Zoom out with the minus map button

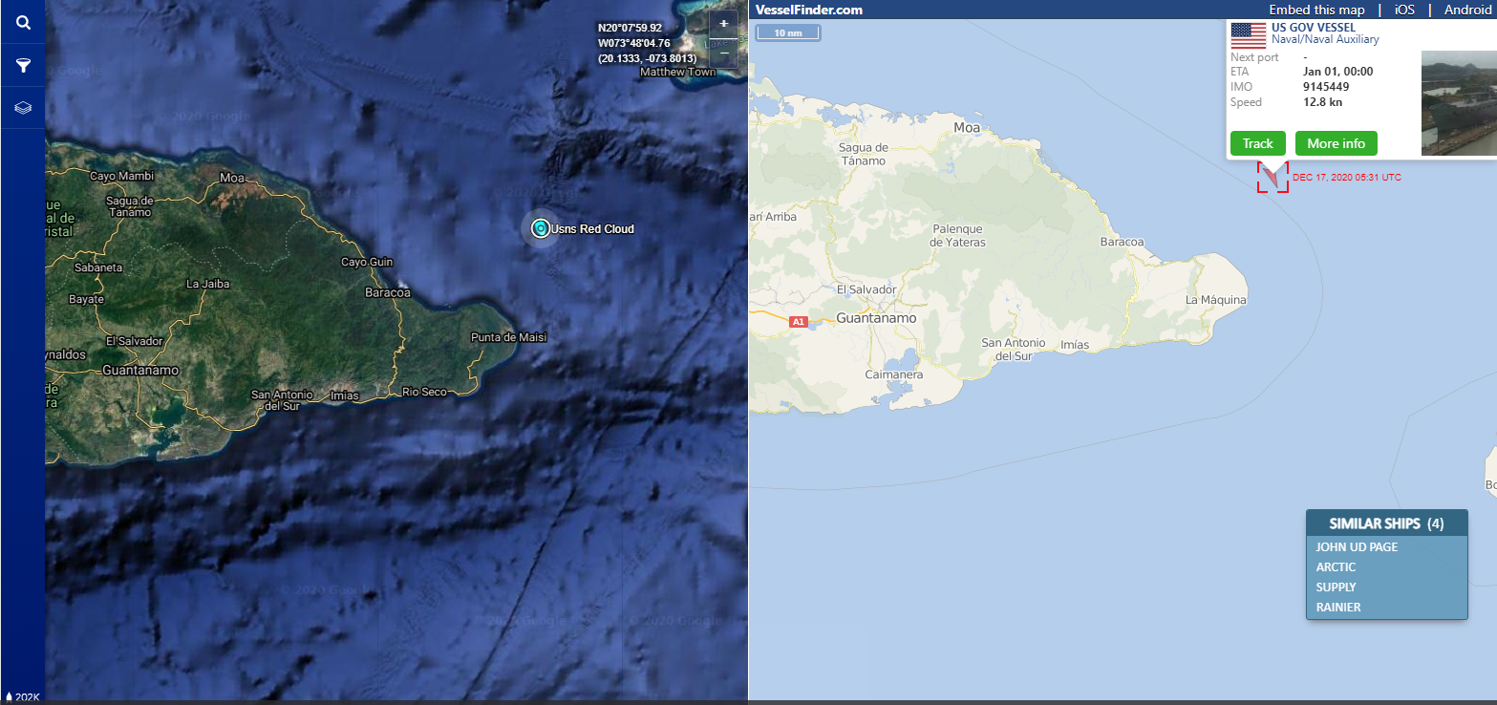pos(724,52)
